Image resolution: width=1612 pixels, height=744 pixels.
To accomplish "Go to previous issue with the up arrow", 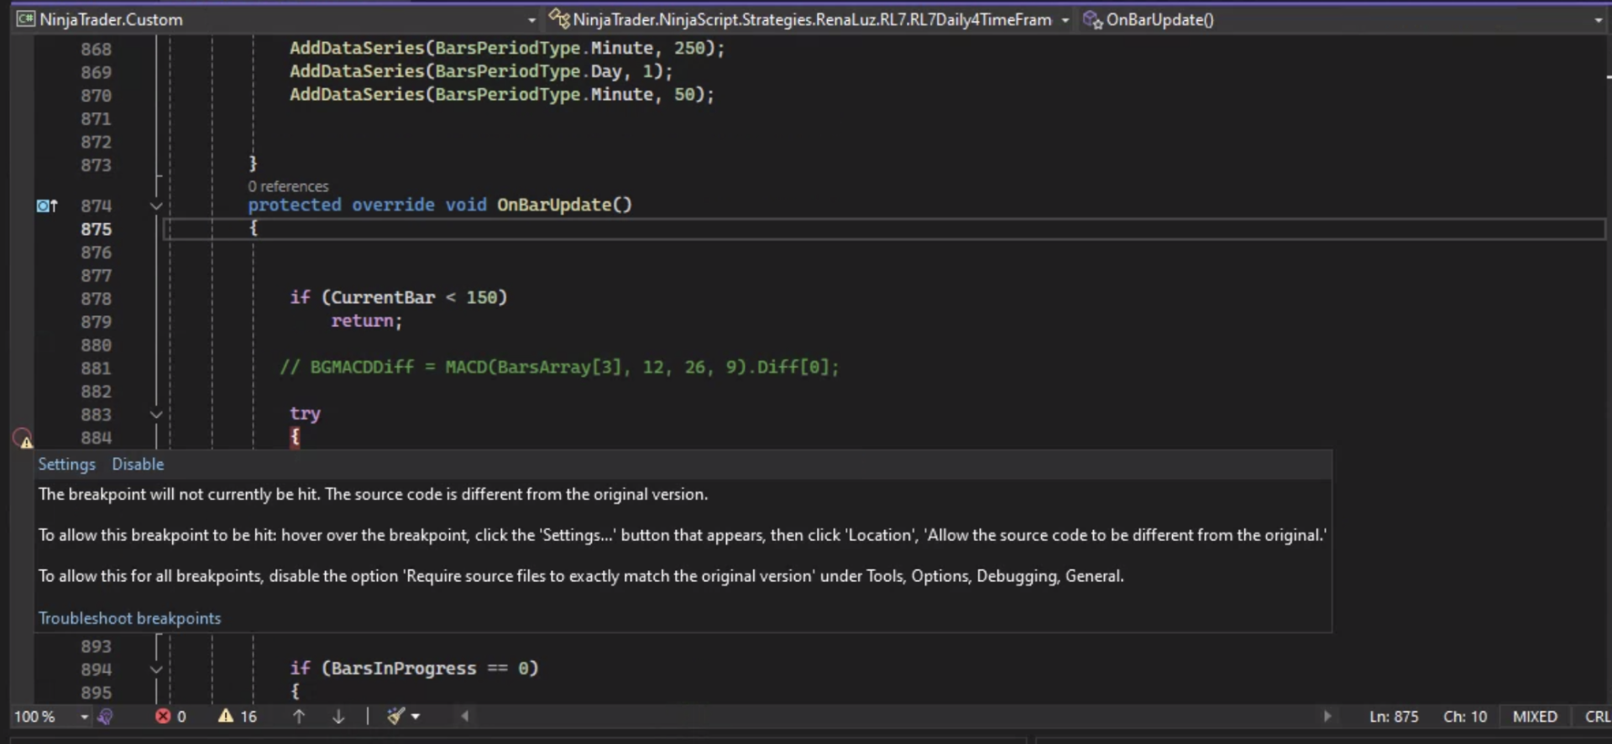I will pos(299,716).
